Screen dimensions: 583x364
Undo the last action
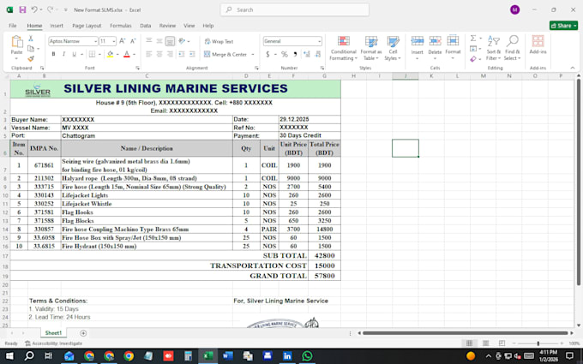[x=34, y=9]
